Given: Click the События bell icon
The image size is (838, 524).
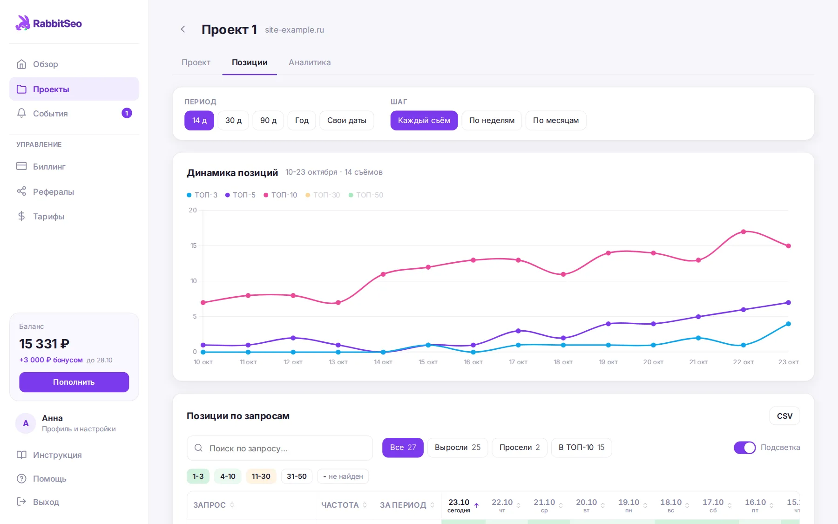Looking at the screenshot, I should pos(21,113).
